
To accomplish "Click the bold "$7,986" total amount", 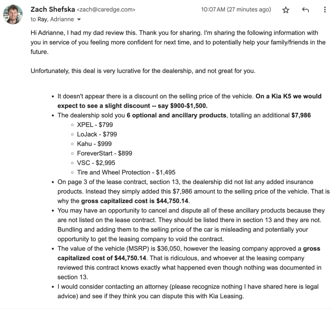I will [301, 115].
